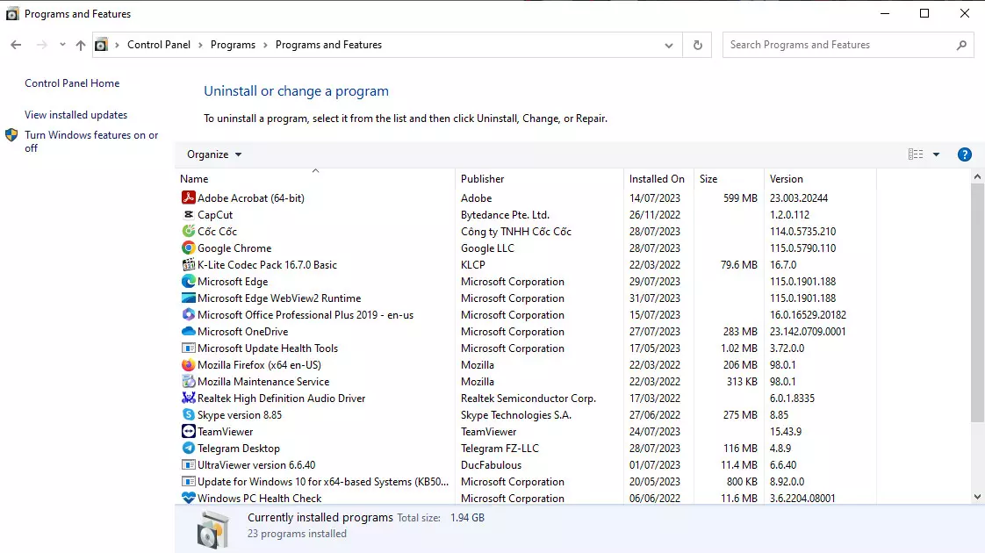
Task: Select the Update for Windows 10 x64 row
Action: (528, 481)
